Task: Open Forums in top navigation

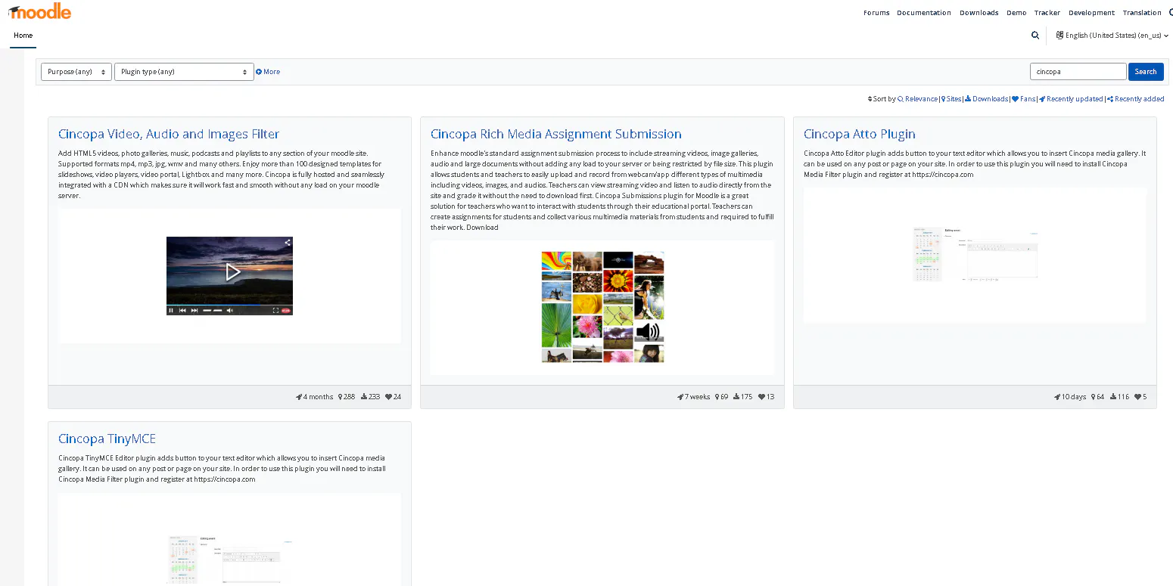Action: (x=876, y=13)
